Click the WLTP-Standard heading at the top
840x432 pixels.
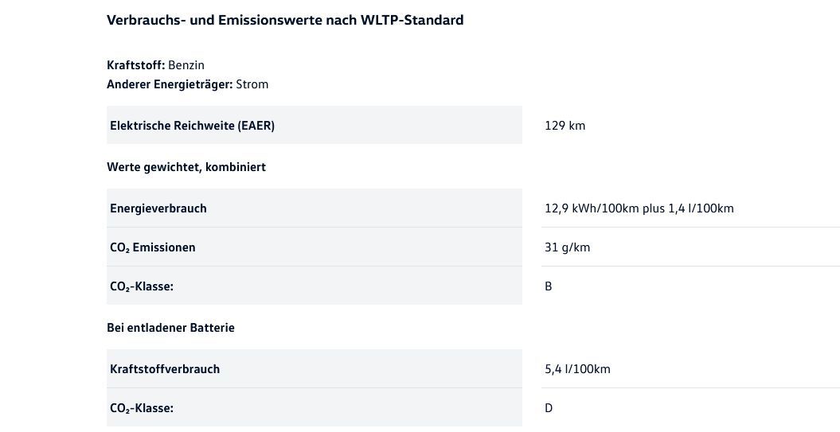[285, 20]
